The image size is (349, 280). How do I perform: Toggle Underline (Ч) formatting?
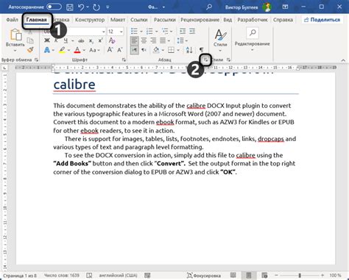[x=66, y=40]
